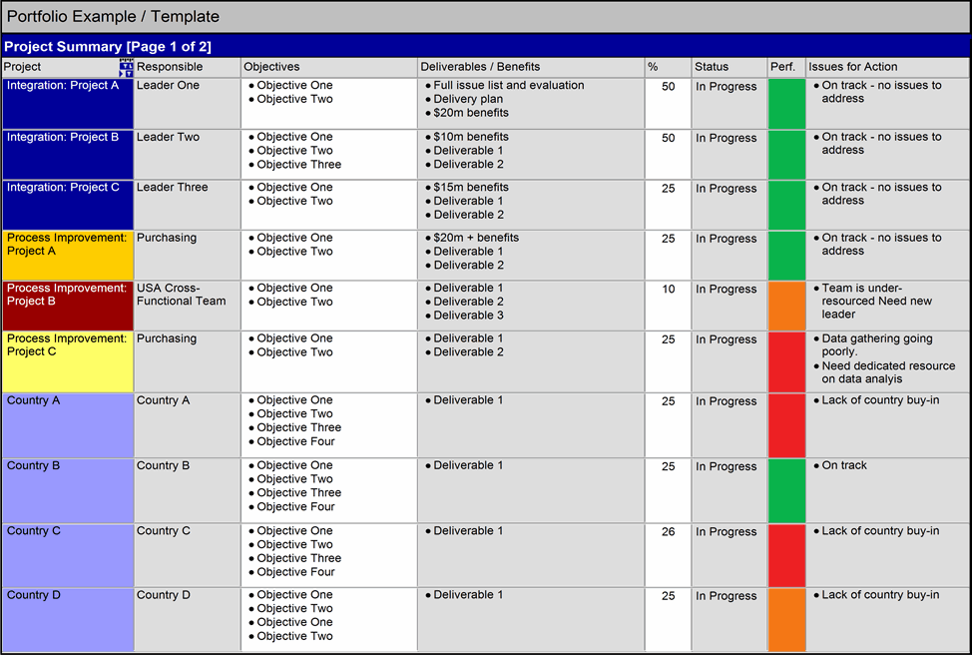
Task: Click the USA Cross-Functional Team responsible cell
Action: [188, 306]
